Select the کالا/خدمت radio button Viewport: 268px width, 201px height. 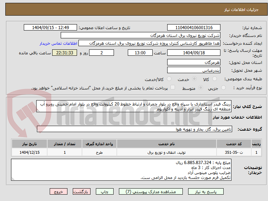click(x=169, y=79)
